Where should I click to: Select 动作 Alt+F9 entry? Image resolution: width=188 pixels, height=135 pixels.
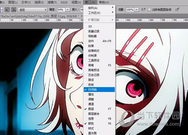pos(99,41)
